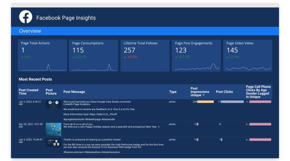
Task: Click the orange impressions bar showing 244
Action: (x=205, y=102)
